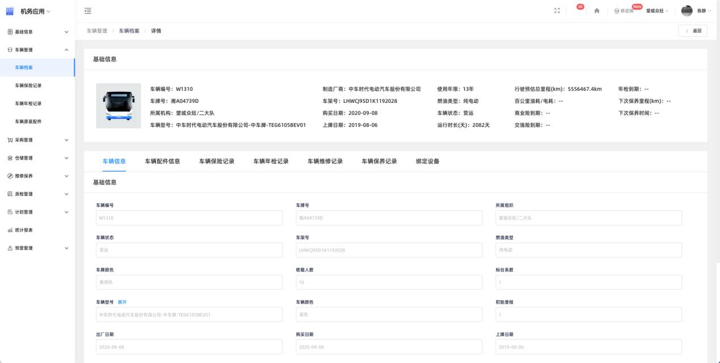Select 车辆保险记录 in the sidebar
The height and width of the screenshot is (363, 720).
tap(28, 86)
